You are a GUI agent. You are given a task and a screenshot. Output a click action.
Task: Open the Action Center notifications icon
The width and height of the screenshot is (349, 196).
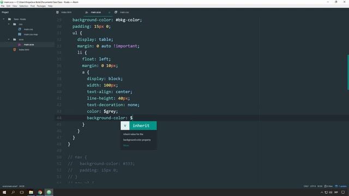coord(343,192)
